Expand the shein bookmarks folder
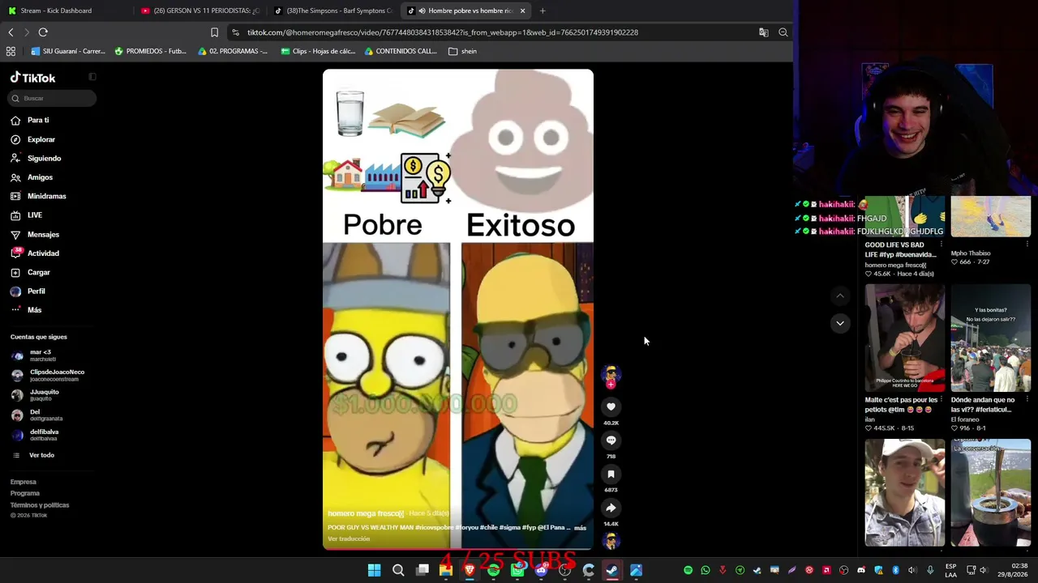 pyautogui.click(x=462, y=51)
